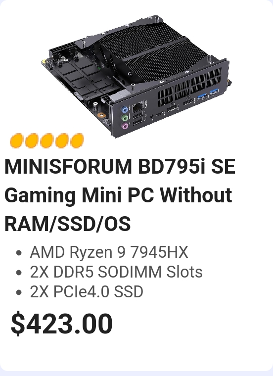Click the bullet marker beside AMD Ryzen
Viewport: 273px width, 376px height.
tap(19, 253)
